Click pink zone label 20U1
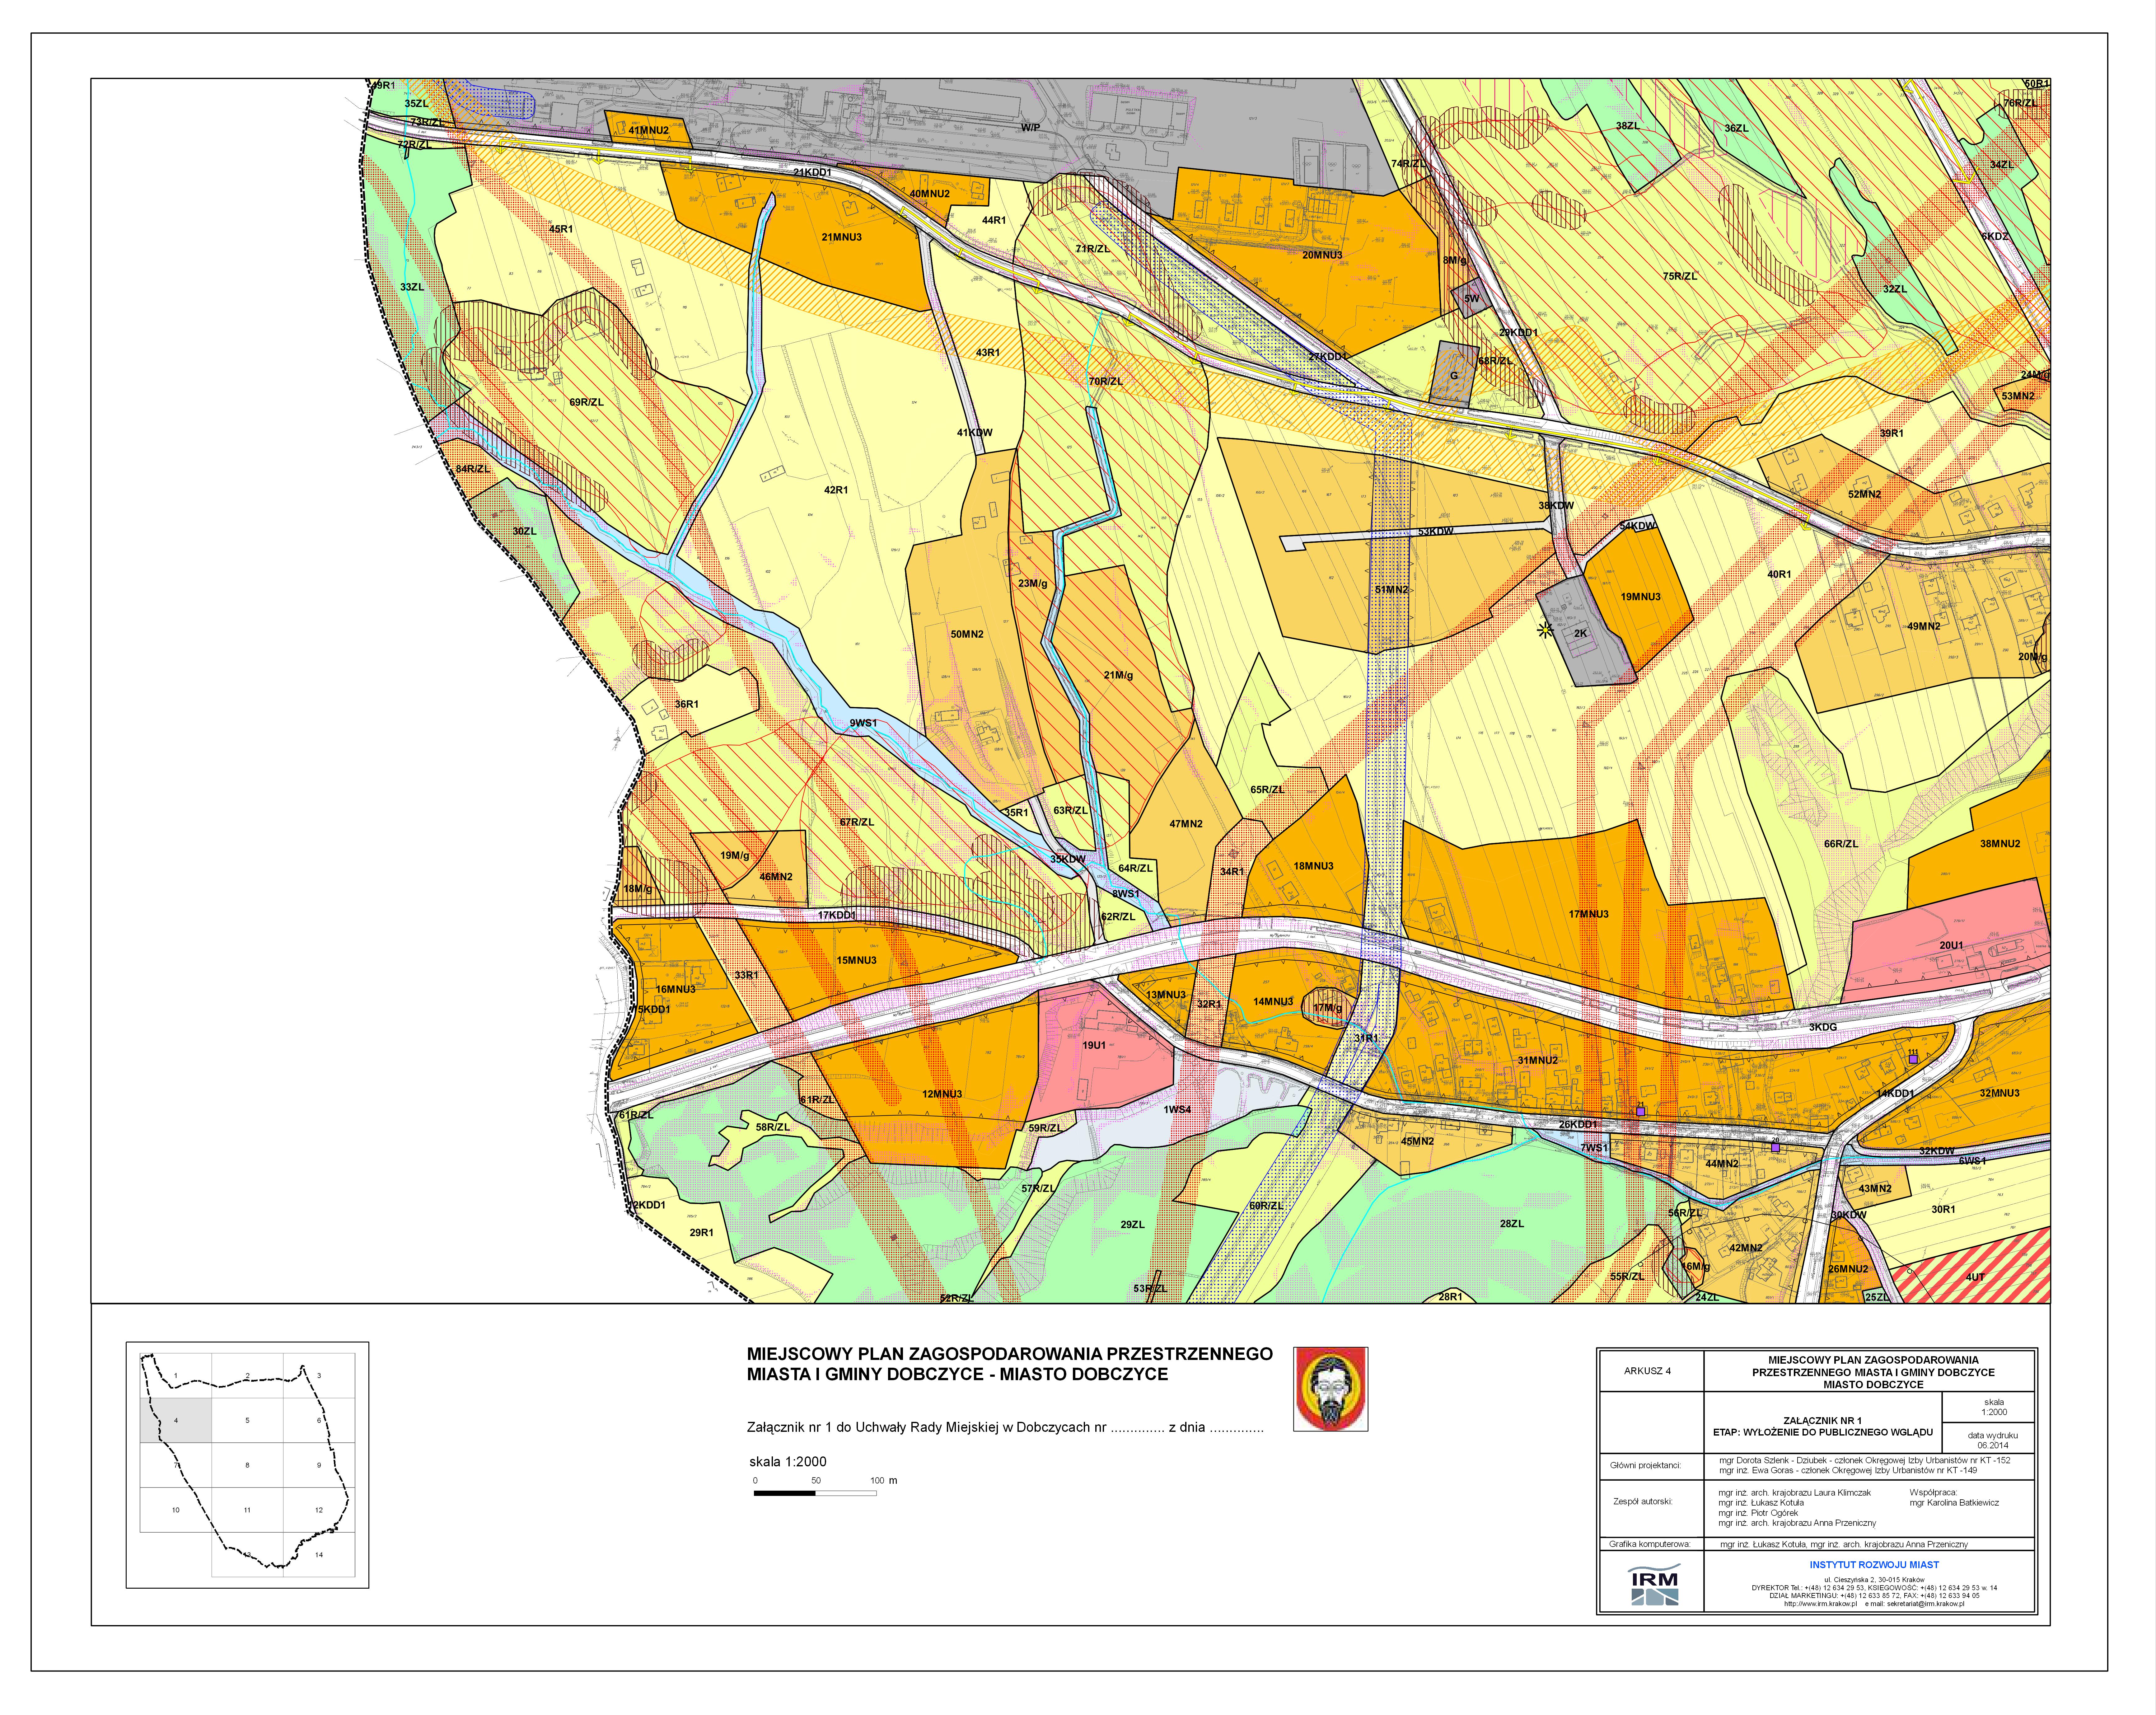Image resolution: width=2156 pixels, height=1715 pixels. pyautogui.click(x=1951, y=945)
